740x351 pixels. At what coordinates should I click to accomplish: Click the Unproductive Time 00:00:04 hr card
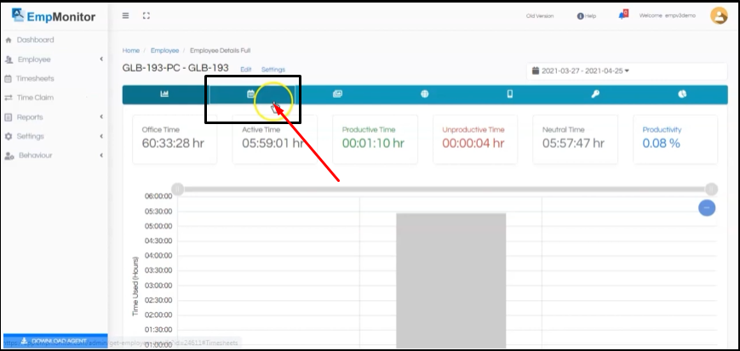click(x=475, y=139)
